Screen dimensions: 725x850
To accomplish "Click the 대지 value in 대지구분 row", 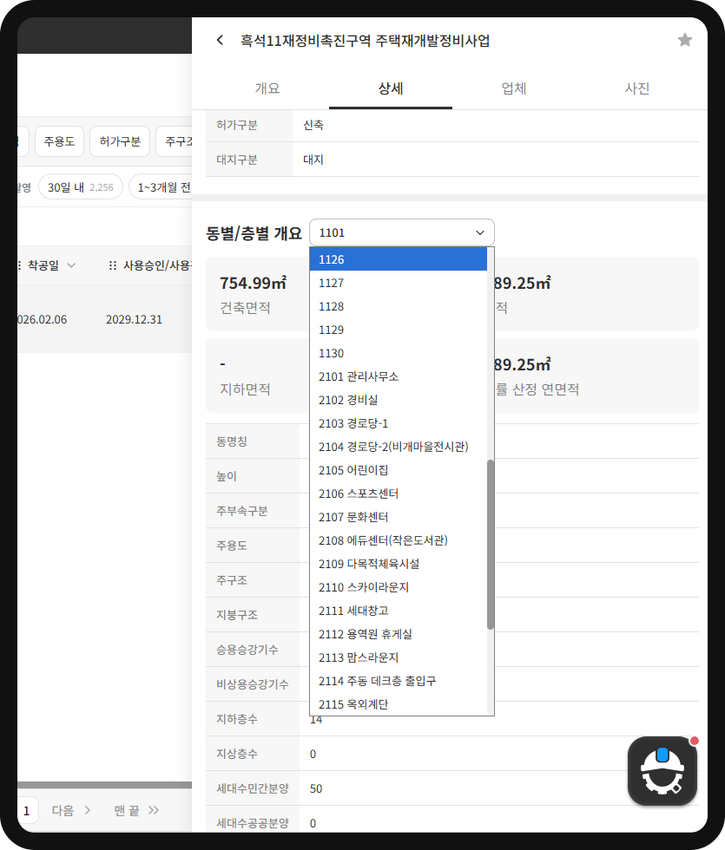I will (x=313, y=160).
